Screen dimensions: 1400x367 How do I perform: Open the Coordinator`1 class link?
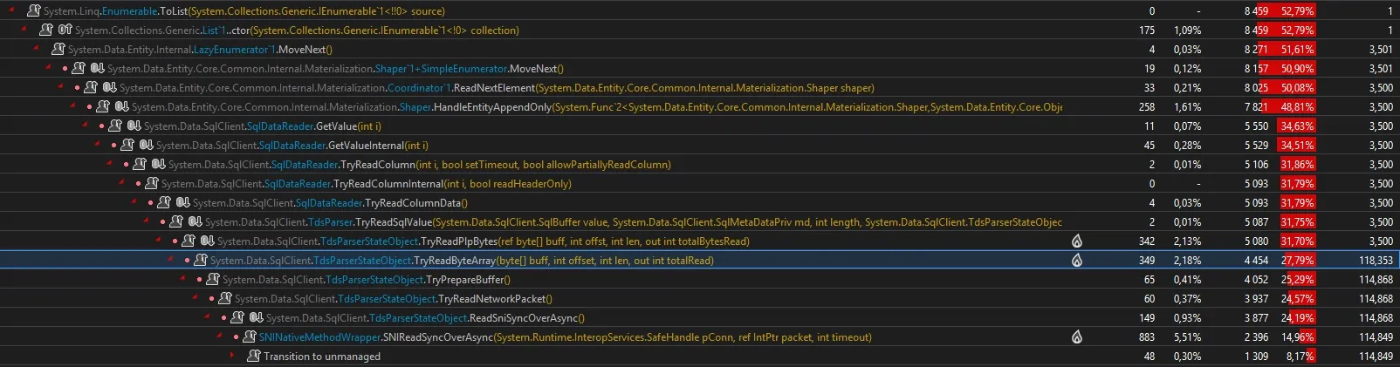pos(417,88)
